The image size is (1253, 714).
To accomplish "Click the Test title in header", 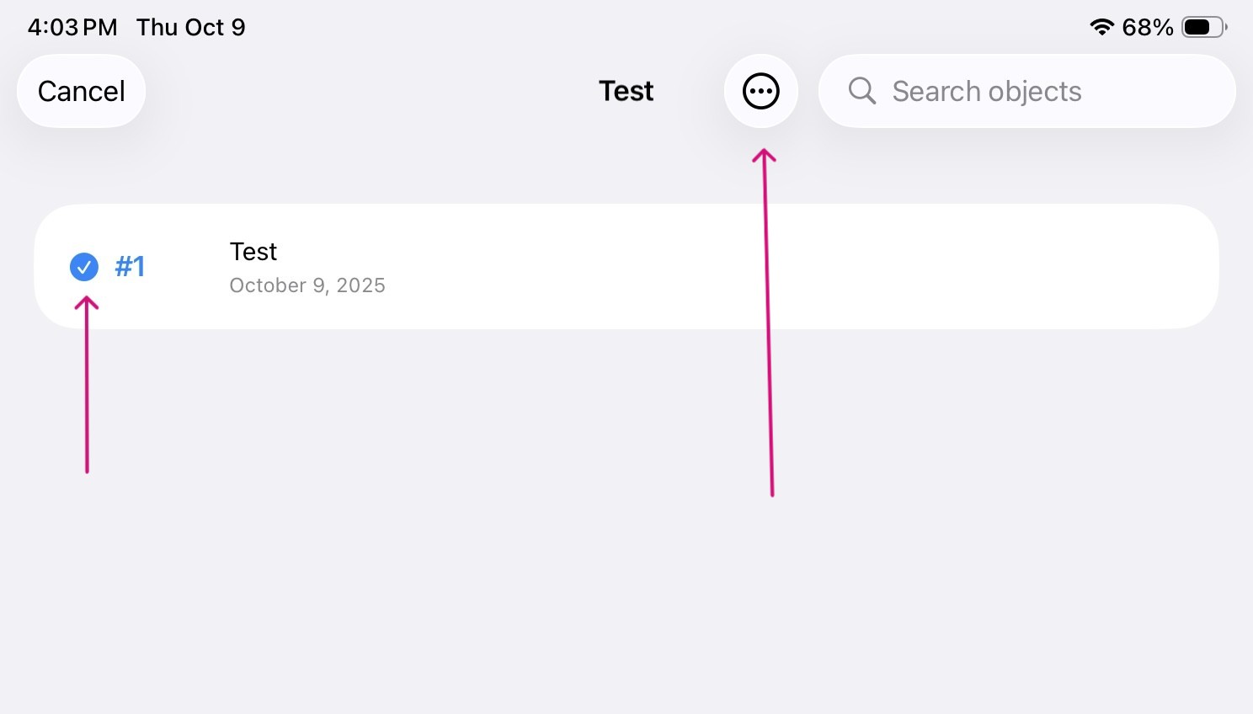I will (x=626, y=91).
